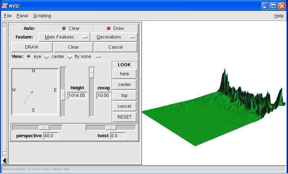This screenshot has width=288, height=174.
Task: Select the eye view radio button
Action: [28, 57]
